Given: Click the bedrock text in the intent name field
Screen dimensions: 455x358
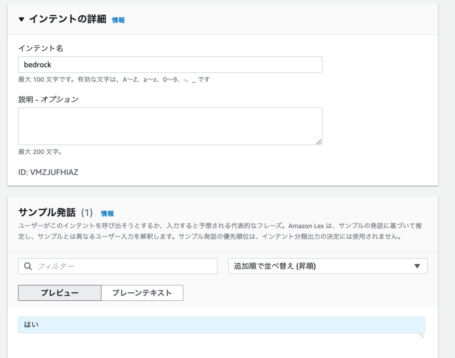Looking at the screenshot, I should point(38,64).
